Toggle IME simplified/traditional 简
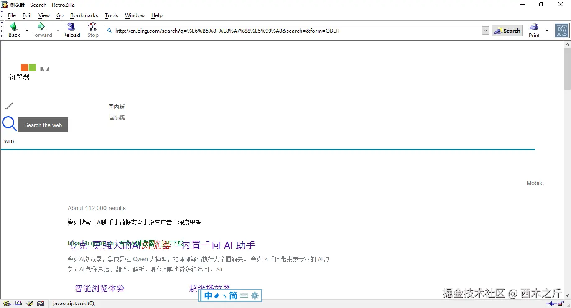Viewport: 571px width, 308px height. click(x=233, y=296)
